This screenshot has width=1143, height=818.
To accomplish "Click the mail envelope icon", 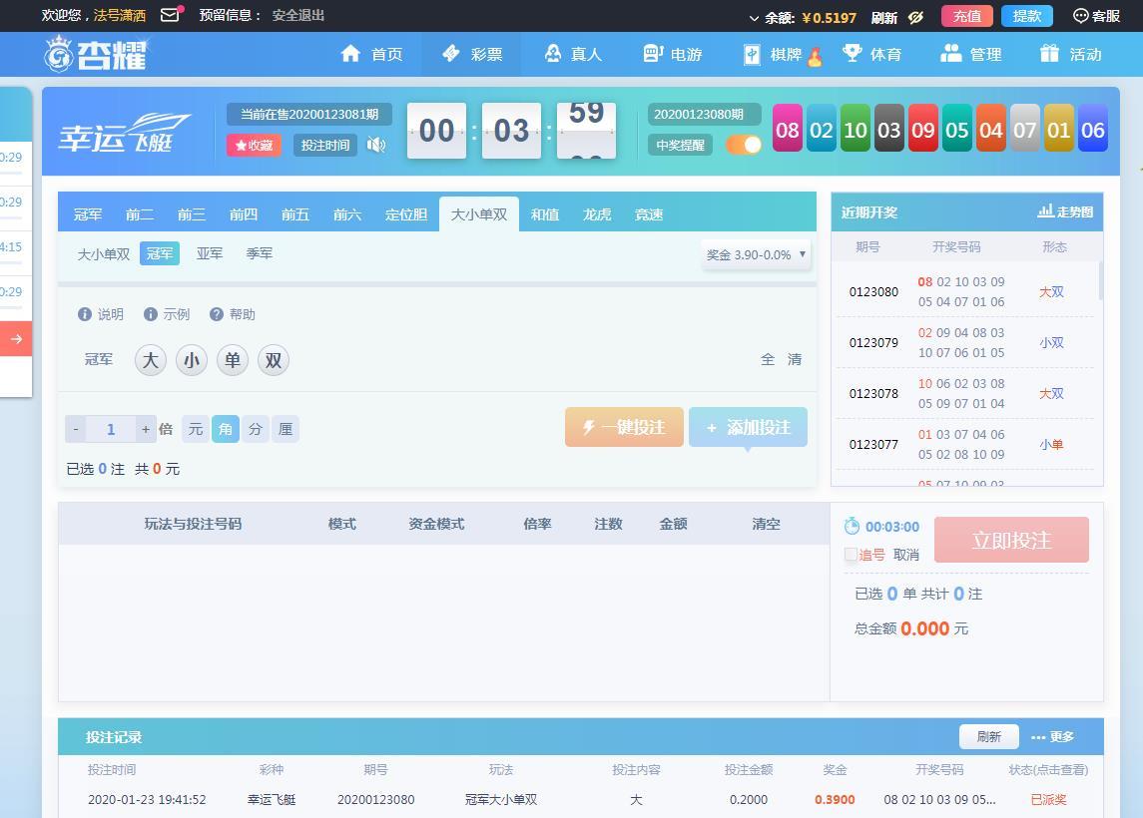I will pos(170,15).
